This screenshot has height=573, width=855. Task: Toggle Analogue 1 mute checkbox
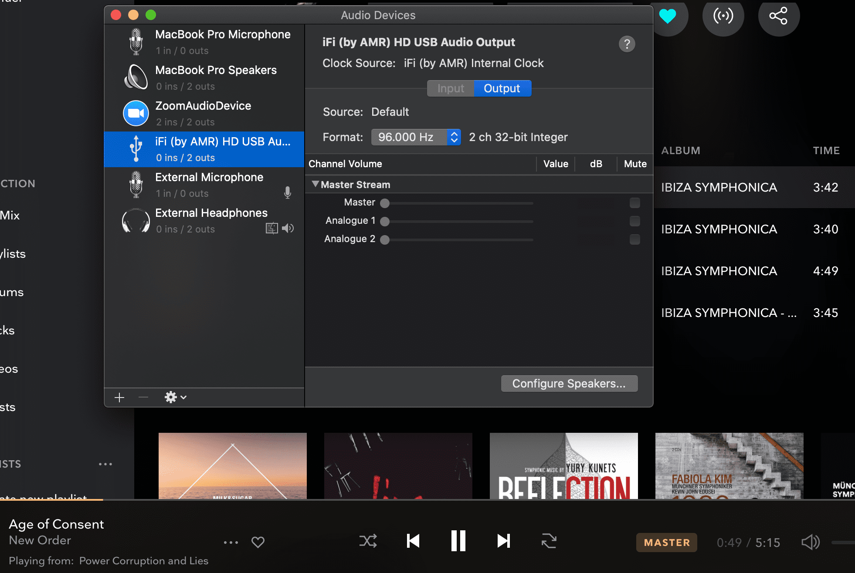tap(635, 221)
